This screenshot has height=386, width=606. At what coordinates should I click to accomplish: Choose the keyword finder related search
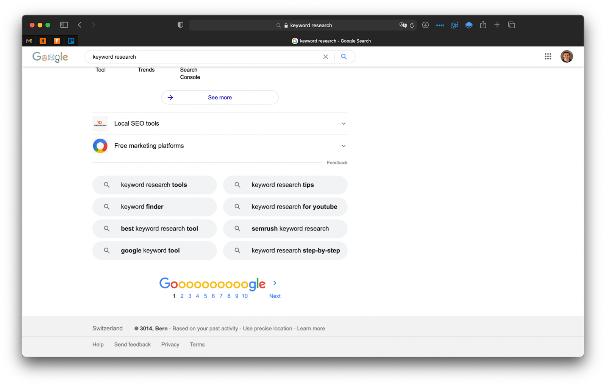tap(155, 207)
